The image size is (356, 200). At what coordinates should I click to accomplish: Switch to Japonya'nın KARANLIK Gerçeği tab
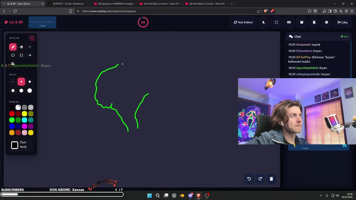pos(114,4)
